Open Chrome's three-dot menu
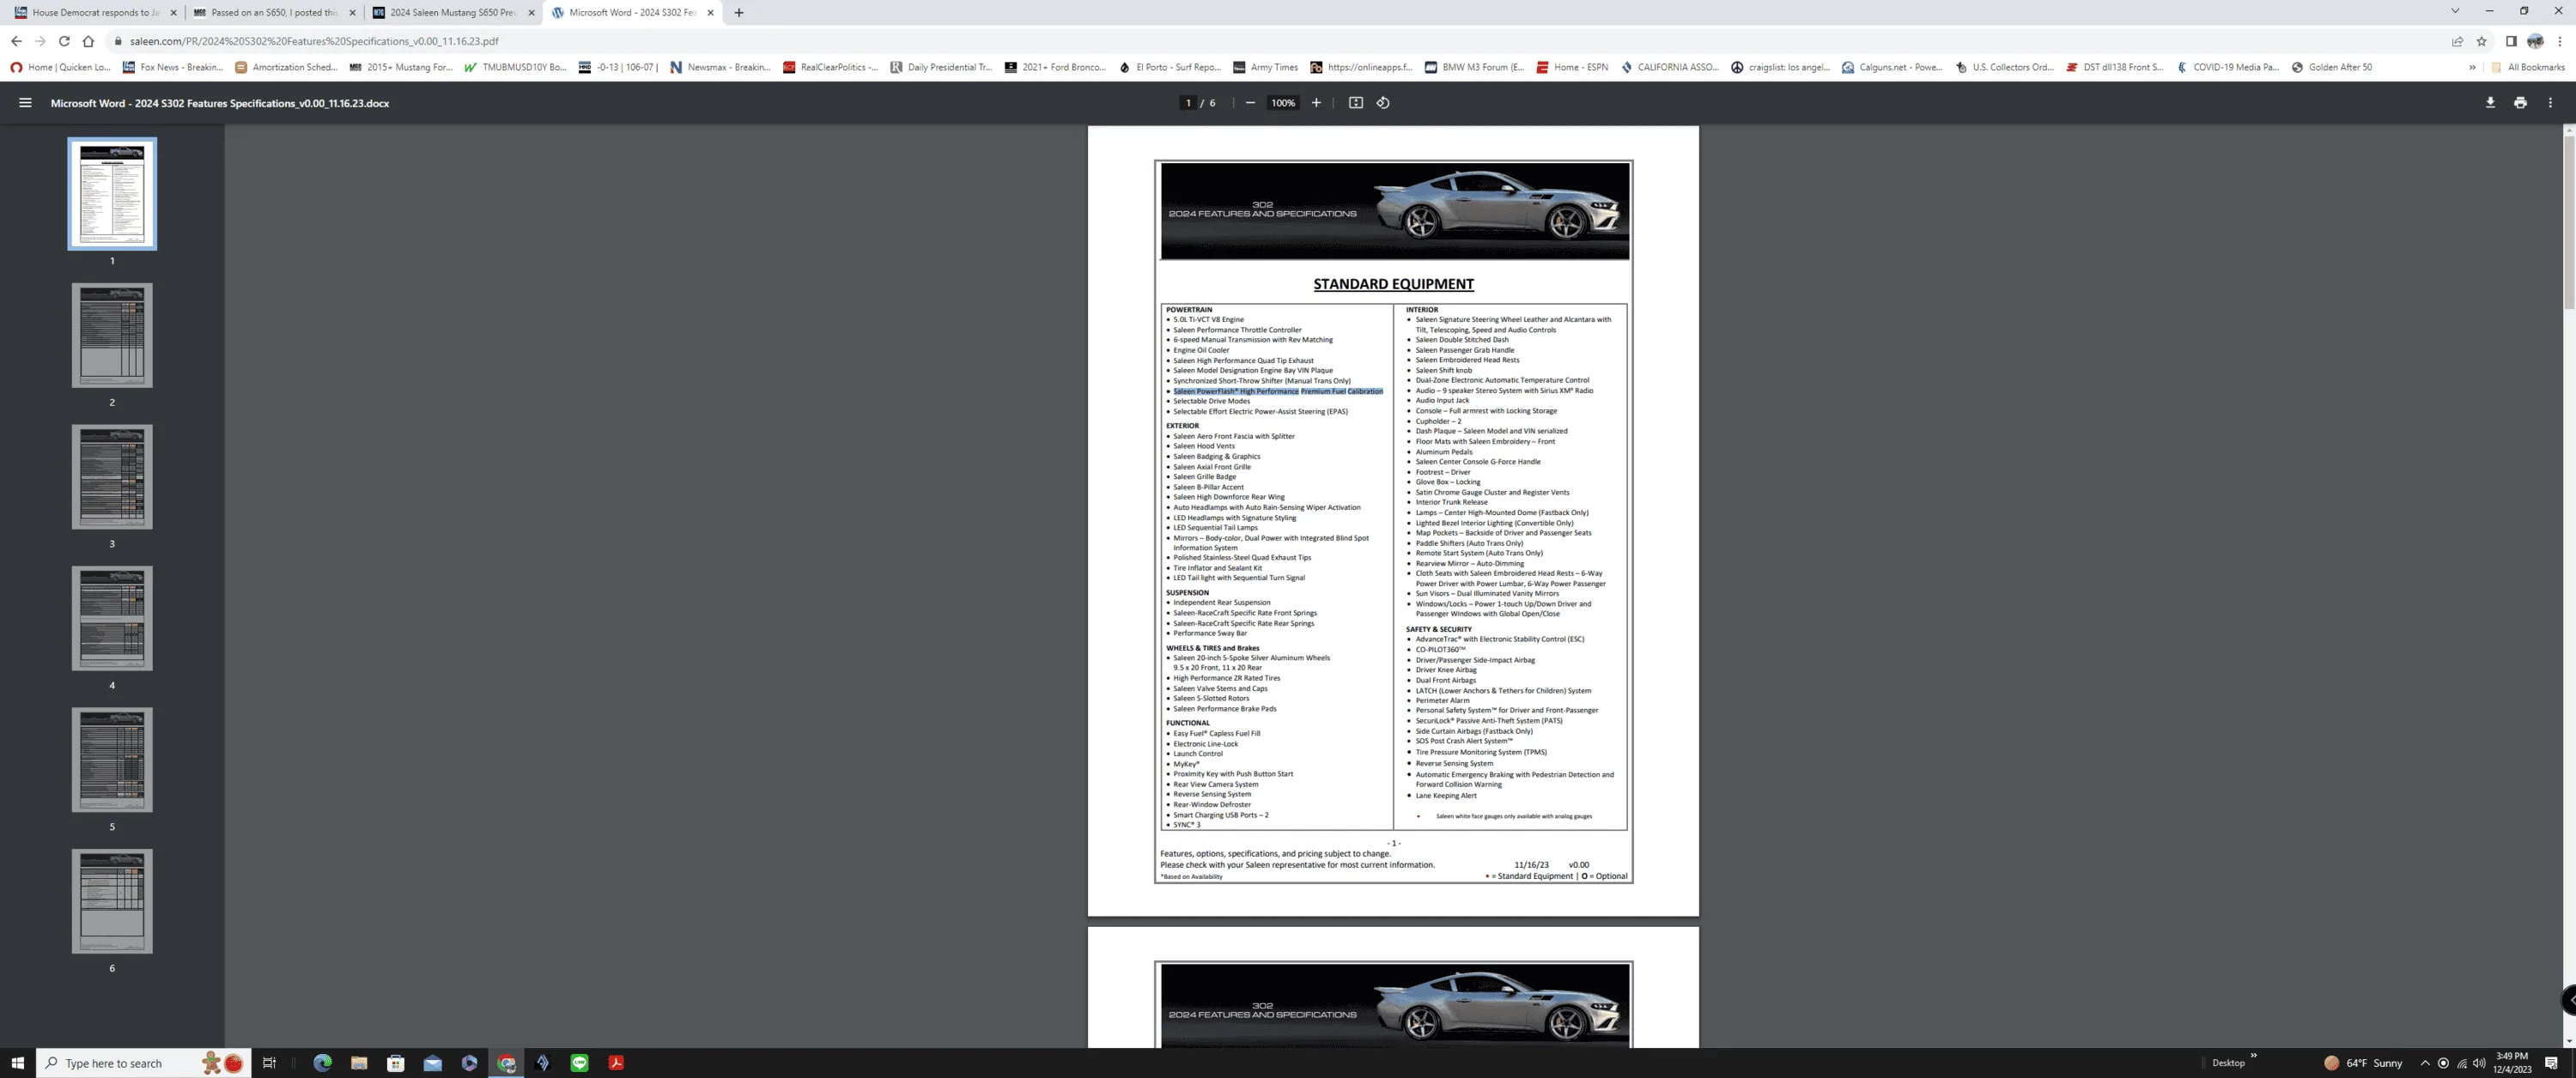Image resolution: width=2576 pixels, height=1078 pixels. [x=2559, y=41]
